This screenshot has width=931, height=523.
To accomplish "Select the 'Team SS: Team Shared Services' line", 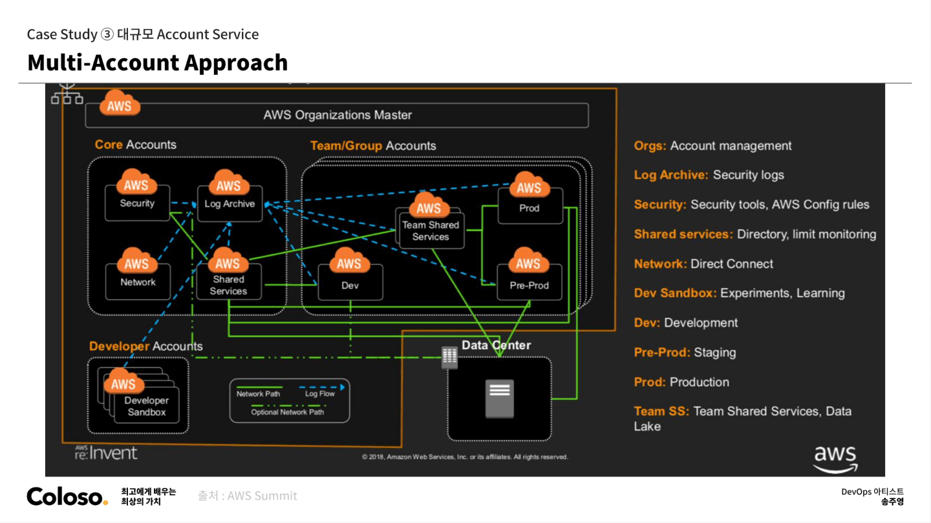I will (743, 418).
